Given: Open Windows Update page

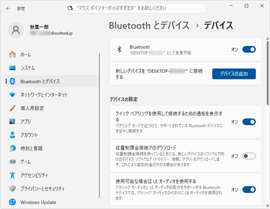Looking at the screenshot, I should tap(52, 202).
